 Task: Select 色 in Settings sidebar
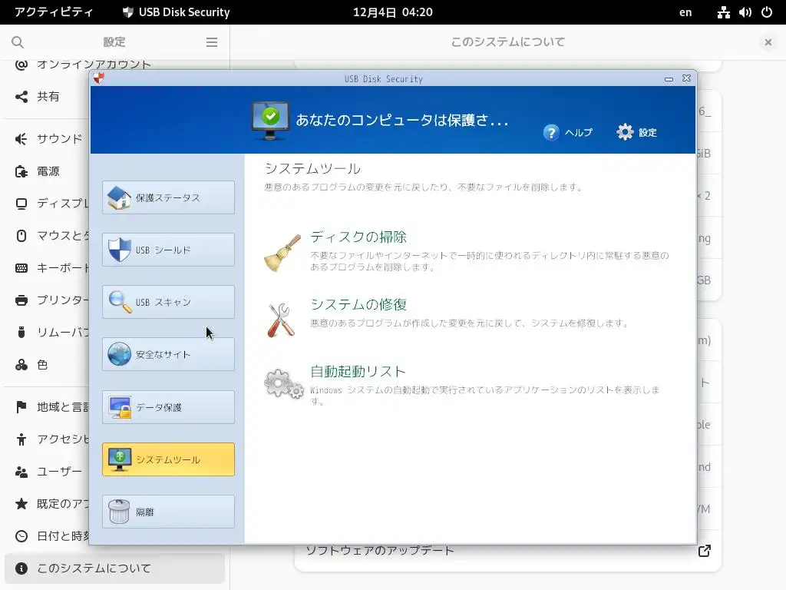click(x=48, y=365)
